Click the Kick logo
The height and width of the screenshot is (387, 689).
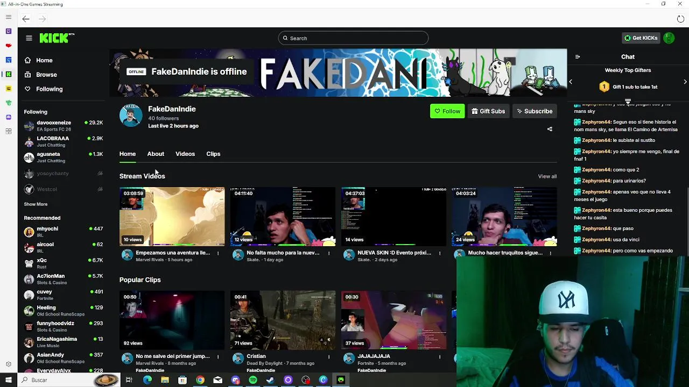click(x=57, y=38)
